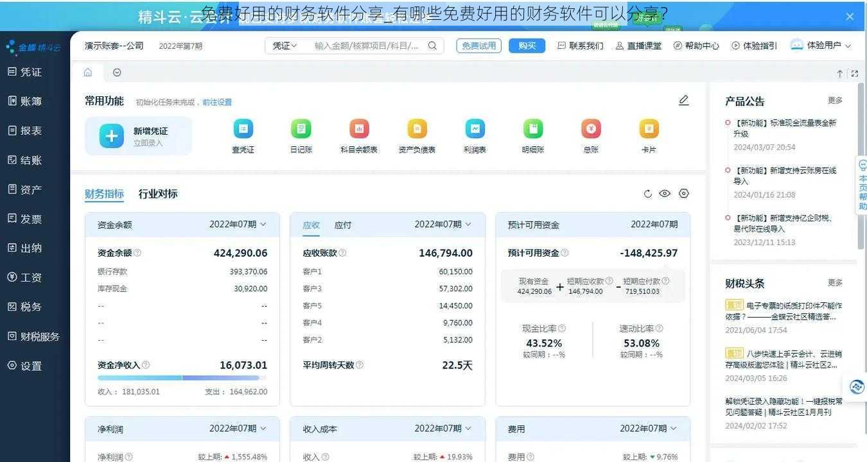The image size is (867, 462).
Task: Click the refresh icon for 财务指标
Action: click(647, 194)
